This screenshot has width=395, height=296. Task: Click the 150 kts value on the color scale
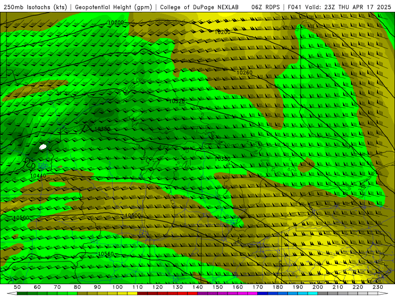(x=218, y=287)
